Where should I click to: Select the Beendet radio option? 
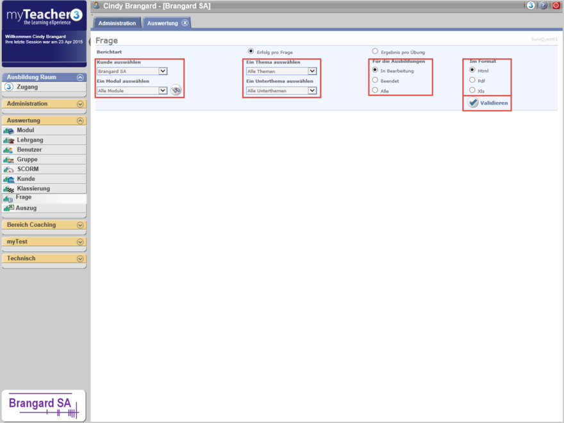pyautogui.click(x=375, y=81)
